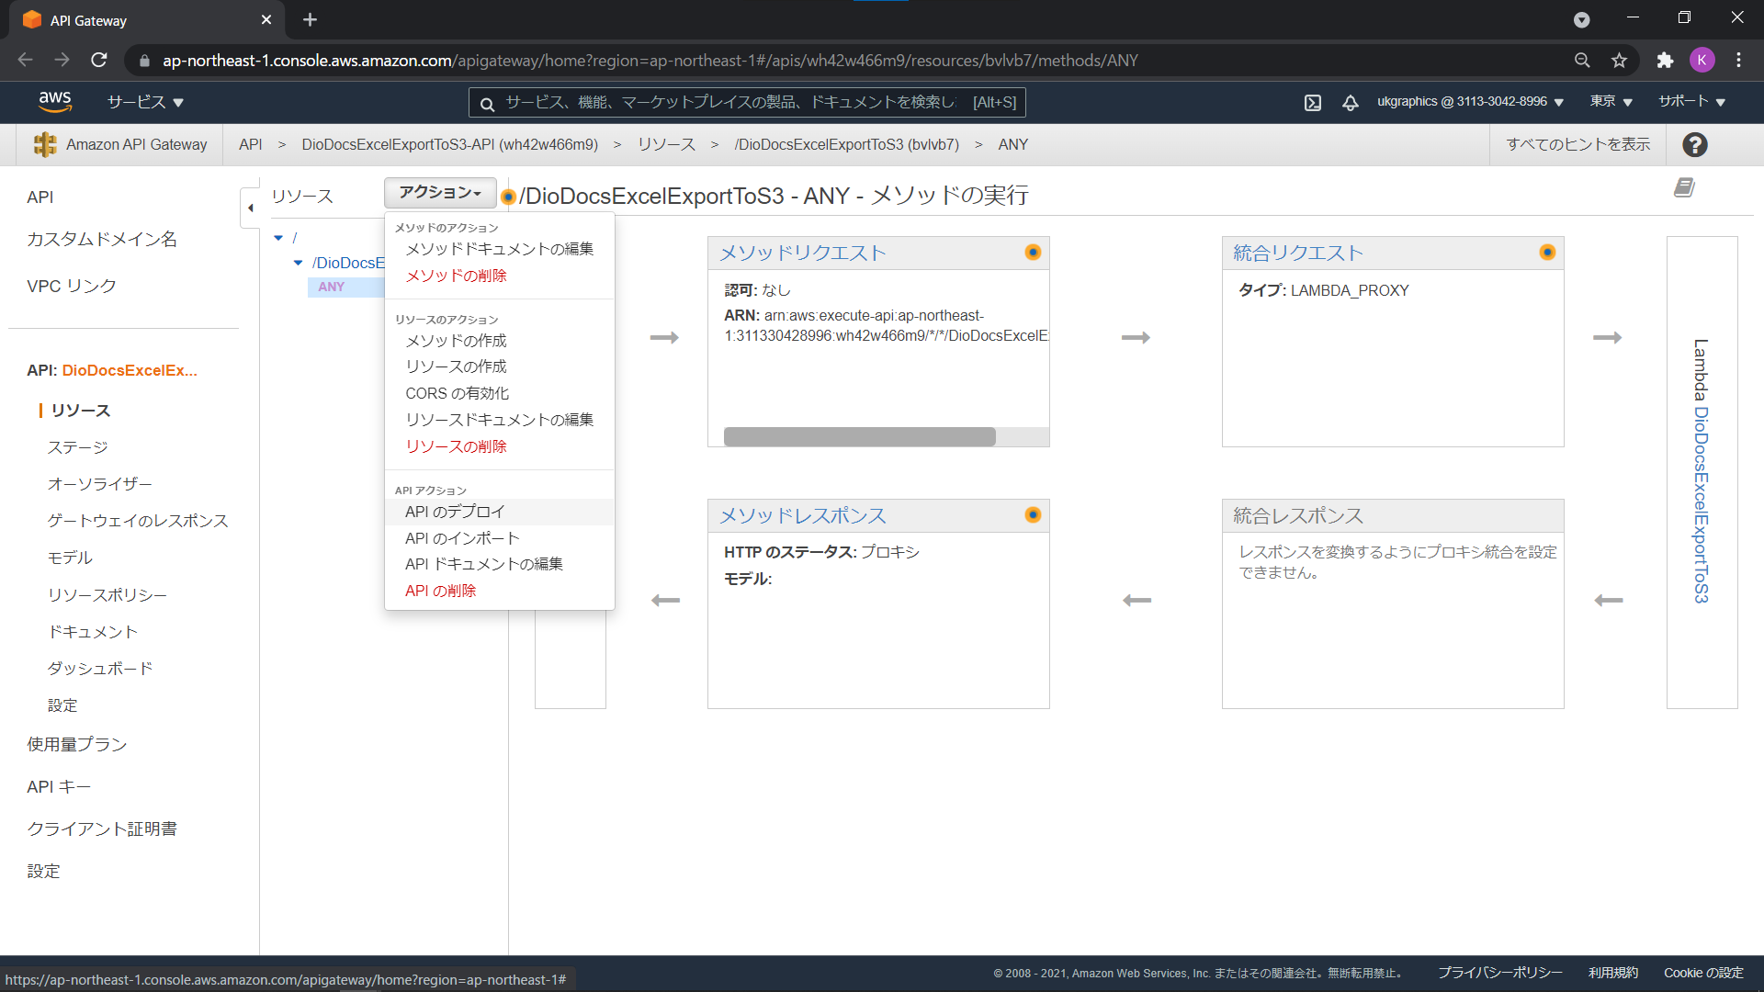Open the サービス dropdown menu
This screenshot has width=1764, height=992.
[145, 102]
